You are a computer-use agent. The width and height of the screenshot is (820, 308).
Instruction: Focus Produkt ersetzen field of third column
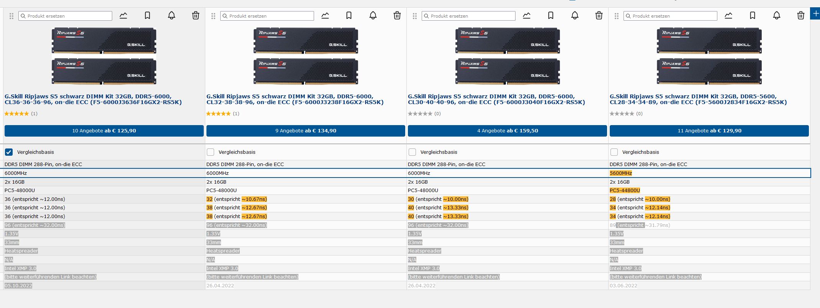tap(468, 16)
